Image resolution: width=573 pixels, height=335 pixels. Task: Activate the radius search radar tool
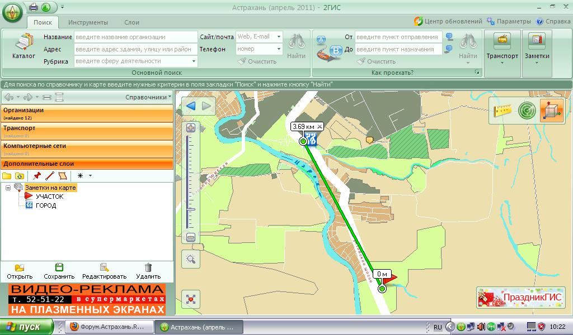pyautogui.click(x=527, y=110)
